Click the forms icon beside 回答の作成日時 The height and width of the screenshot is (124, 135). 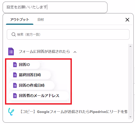[15, 85]
